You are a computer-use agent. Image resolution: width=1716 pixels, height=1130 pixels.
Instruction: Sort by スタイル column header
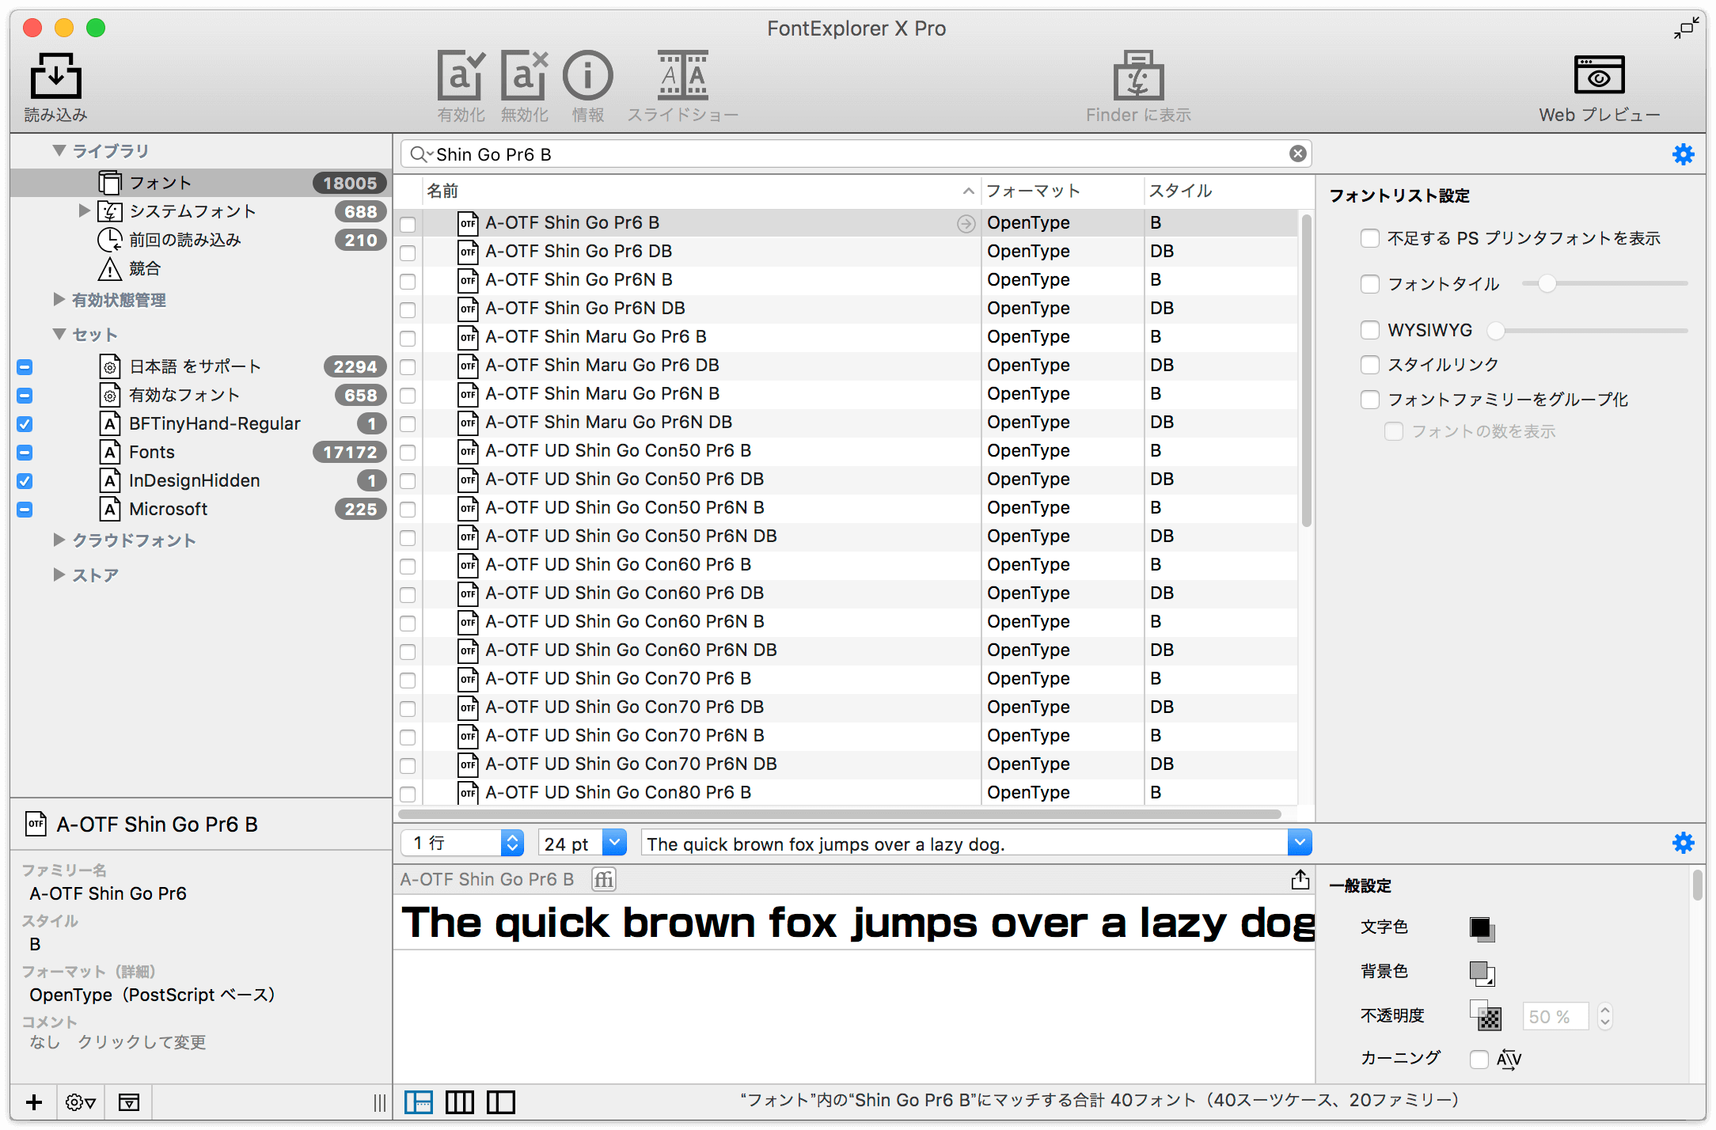1221,191
